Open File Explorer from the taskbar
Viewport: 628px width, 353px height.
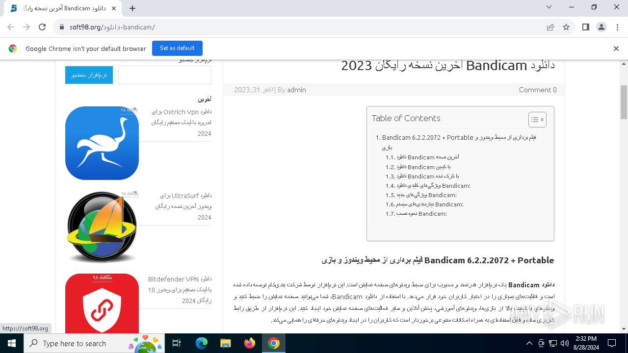pyautogui.click(x=226, y=343)
